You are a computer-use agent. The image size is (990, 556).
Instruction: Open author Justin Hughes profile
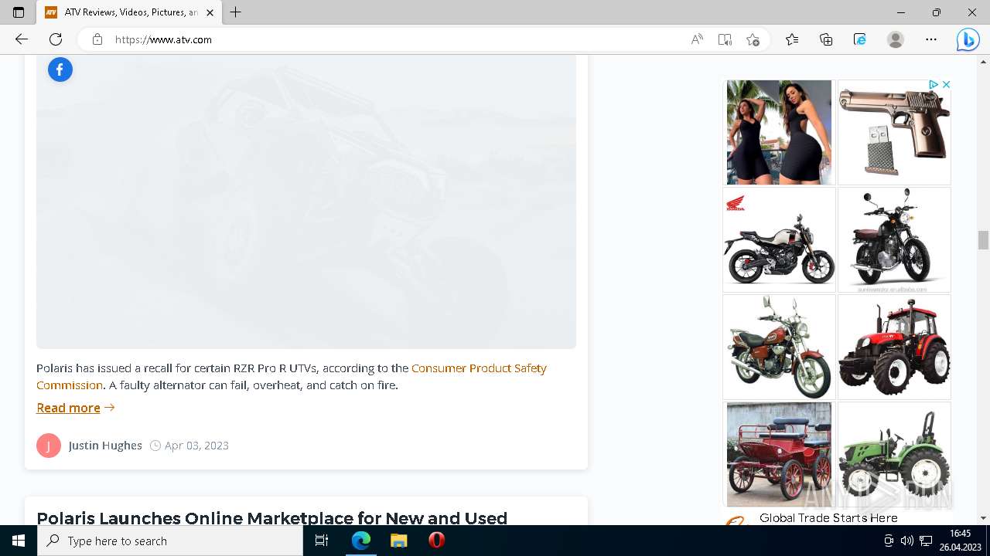(x=105, y=446)
